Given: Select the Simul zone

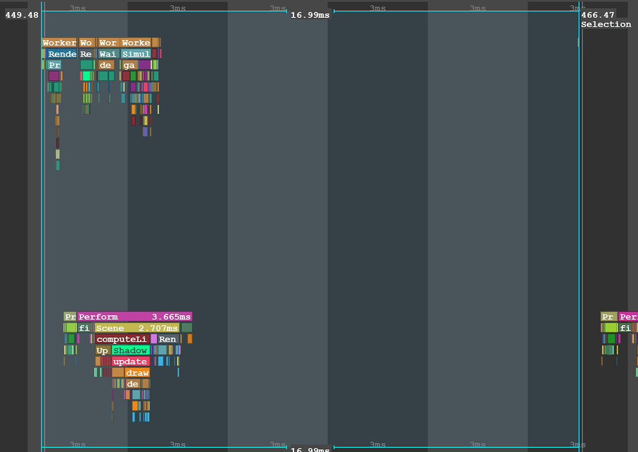Looking at the screenshot, I should (136, 54).
